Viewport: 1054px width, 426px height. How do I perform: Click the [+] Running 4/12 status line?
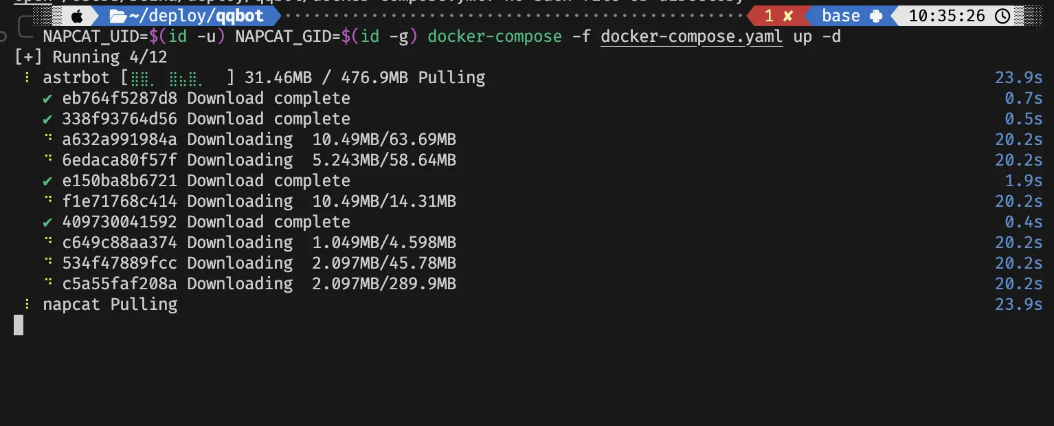coord(91,57)
